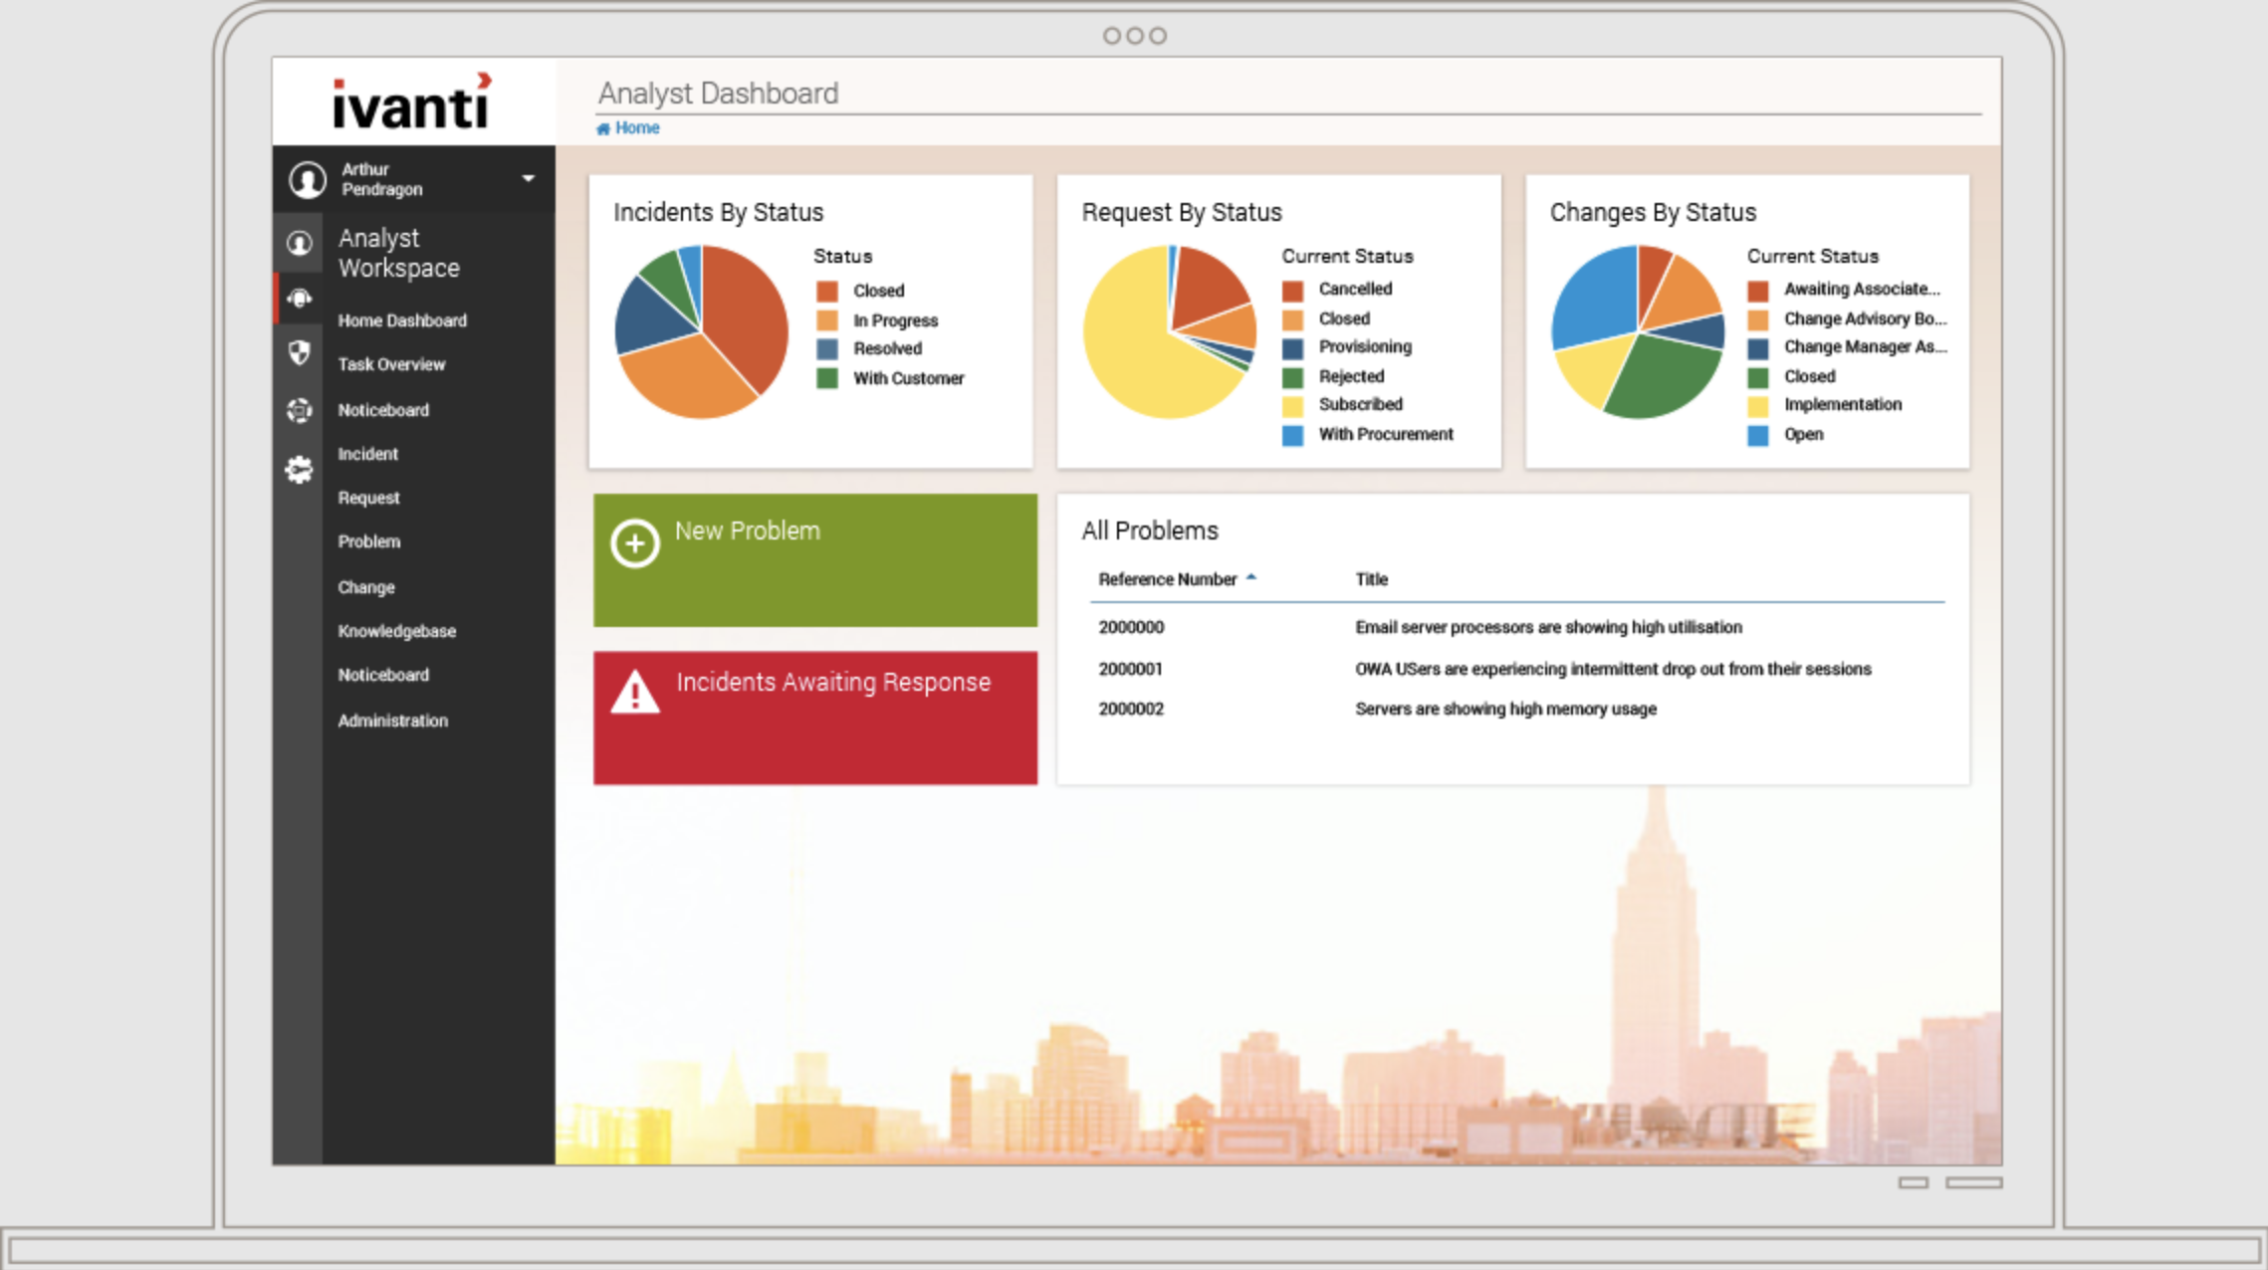Click the plus circle icon on New Problem

coord(634,543)
